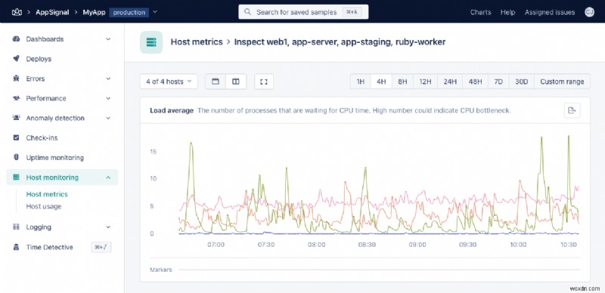Screen dimensions: 605x293
Task: Select the 4H time range
Action: click(x=381, y=82)
